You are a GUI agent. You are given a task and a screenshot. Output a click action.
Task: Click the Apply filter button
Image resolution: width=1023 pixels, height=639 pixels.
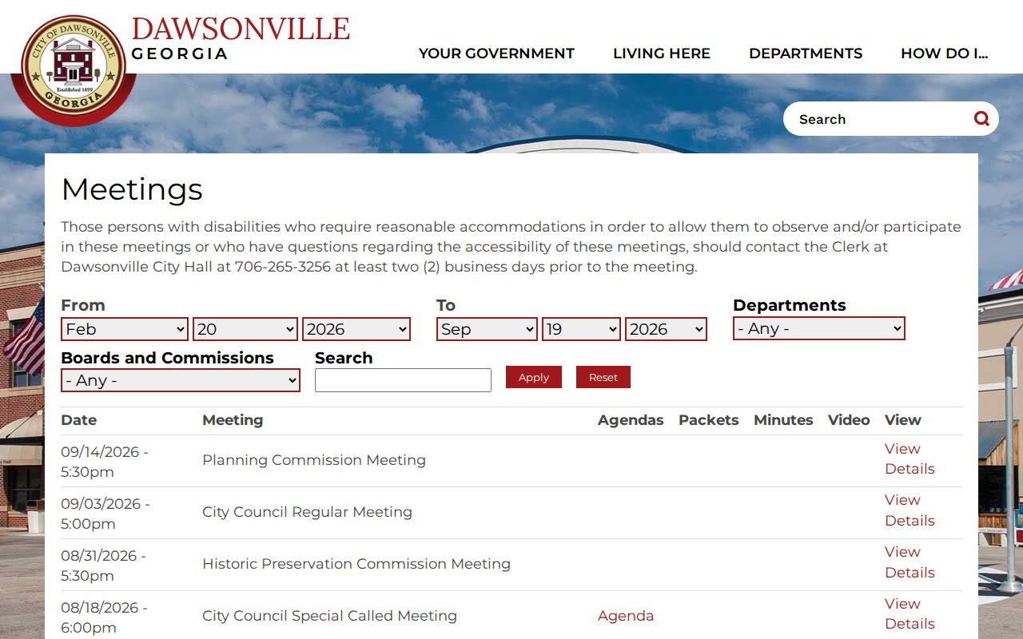[534, 377]
